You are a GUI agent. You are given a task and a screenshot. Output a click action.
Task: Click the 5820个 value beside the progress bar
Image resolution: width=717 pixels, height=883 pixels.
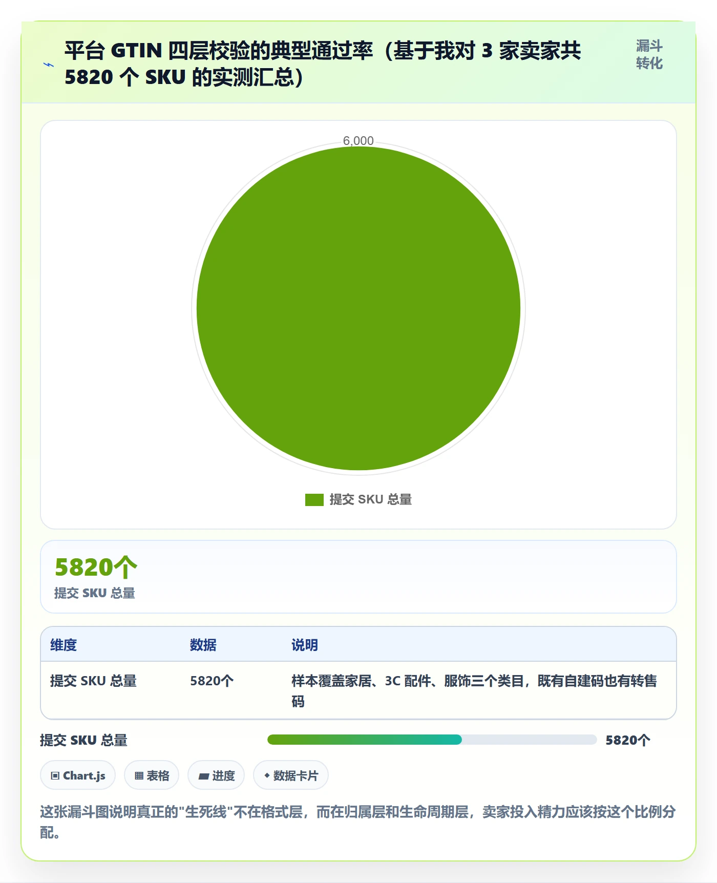click(x=628, y=740)
